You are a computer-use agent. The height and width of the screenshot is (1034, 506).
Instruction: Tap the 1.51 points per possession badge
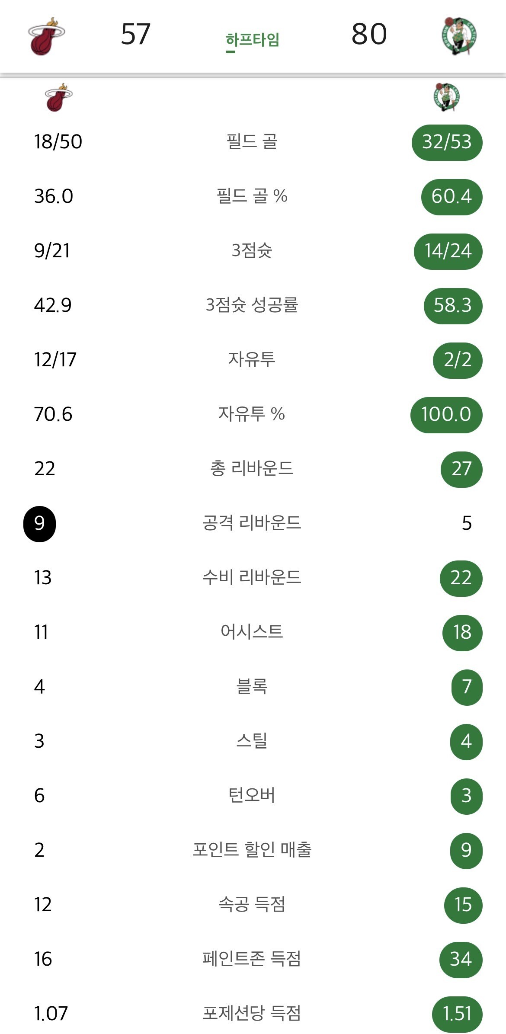[x=457, y=1014]
